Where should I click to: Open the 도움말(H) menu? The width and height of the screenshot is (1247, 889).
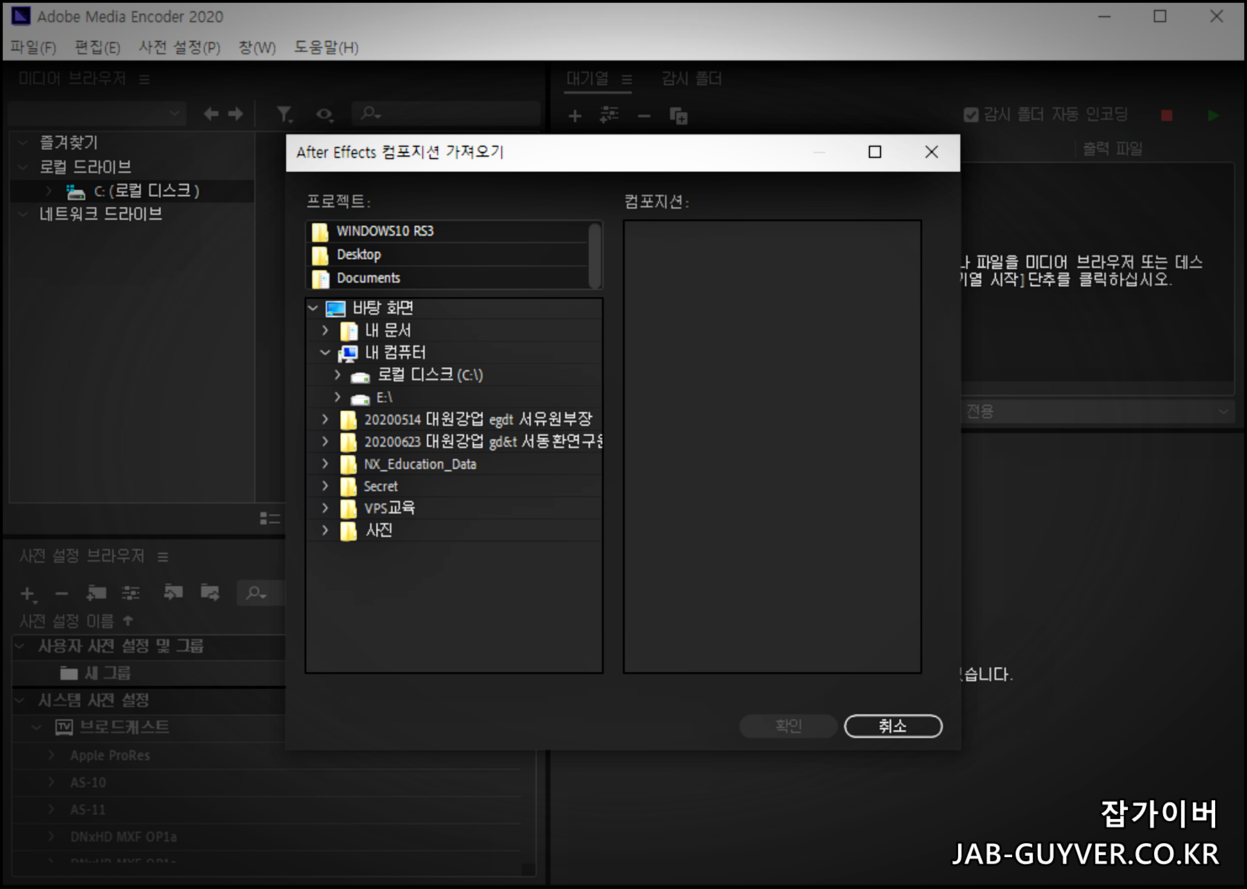tap(326, 47)
